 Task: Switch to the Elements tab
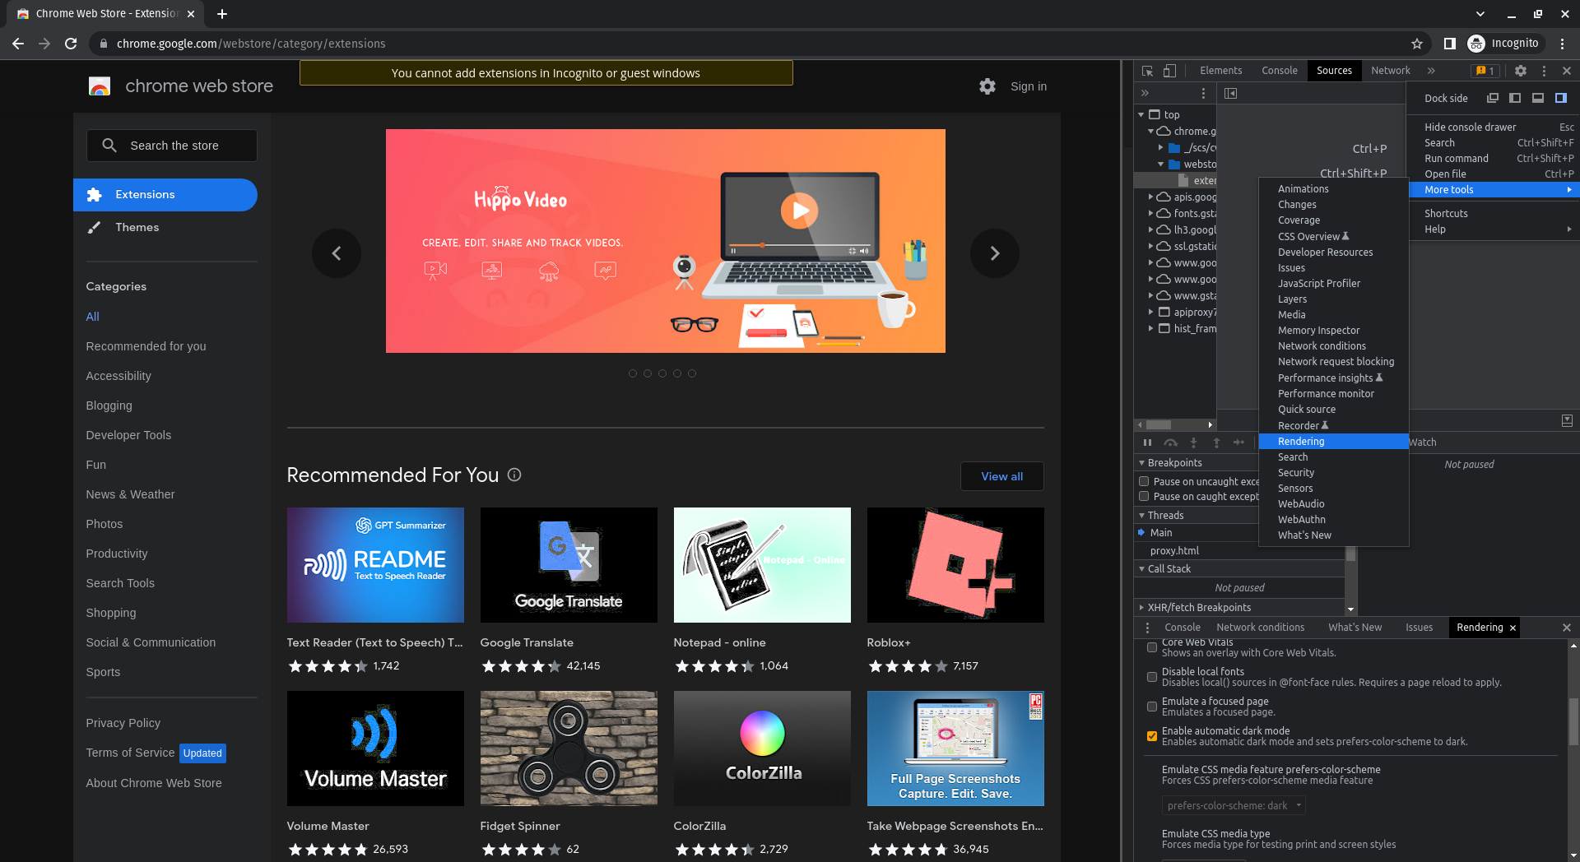(x=1220, y=71)
